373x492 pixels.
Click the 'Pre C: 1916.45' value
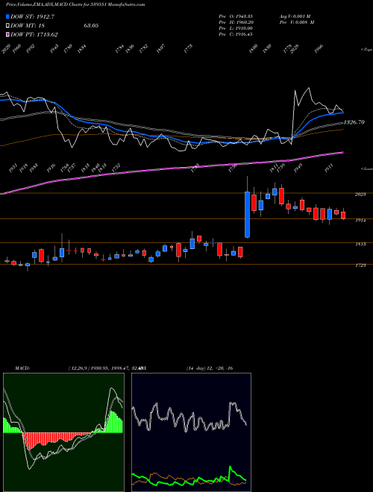(236, 34)
